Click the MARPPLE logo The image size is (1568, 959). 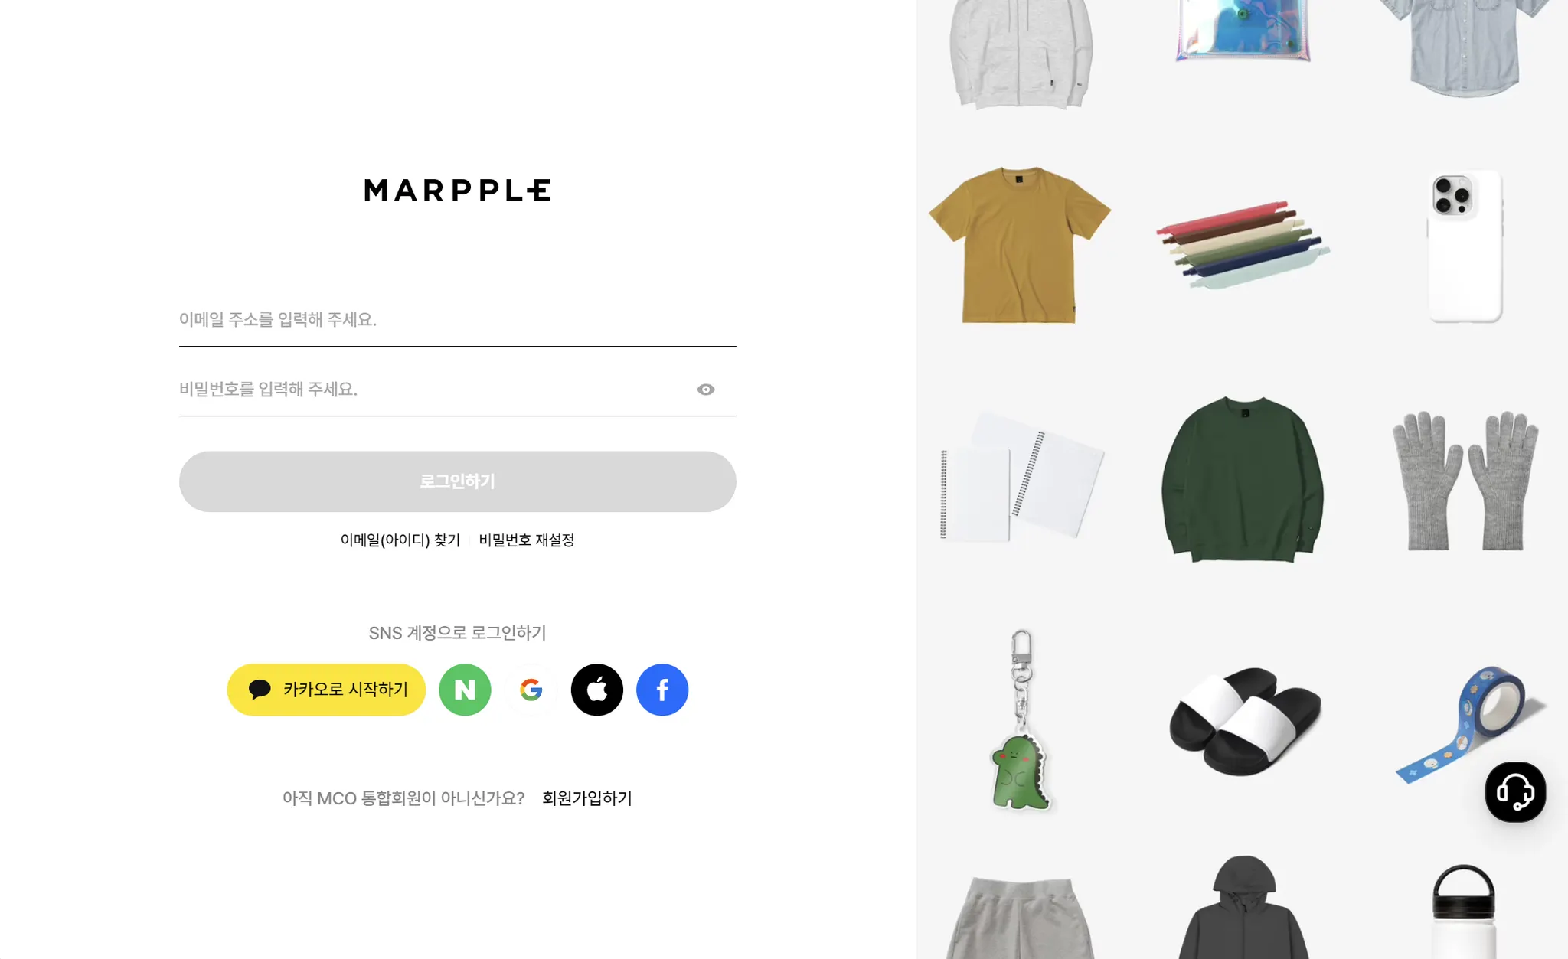pyautogui.click(x=457, y=190)
